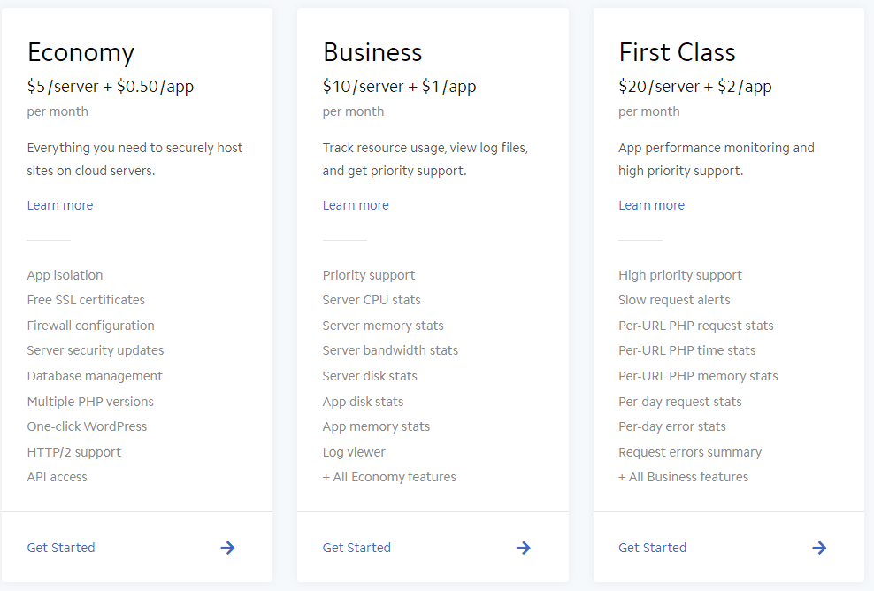Select the First Class plan heading
Screen dimensions: 874x591
point(677,52)
